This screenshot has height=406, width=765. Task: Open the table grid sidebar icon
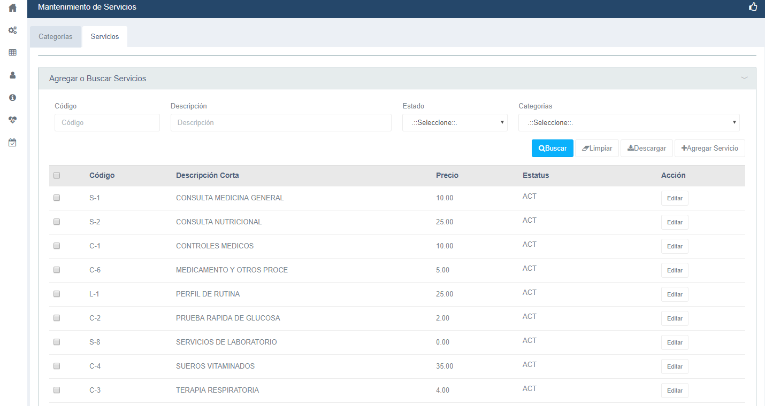point(13,53)
